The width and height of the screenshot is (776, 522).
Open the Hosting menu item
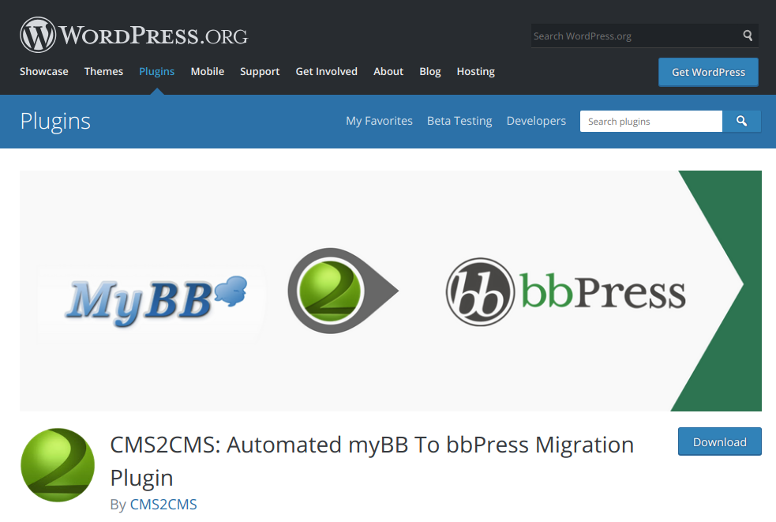tap(475, 71)
